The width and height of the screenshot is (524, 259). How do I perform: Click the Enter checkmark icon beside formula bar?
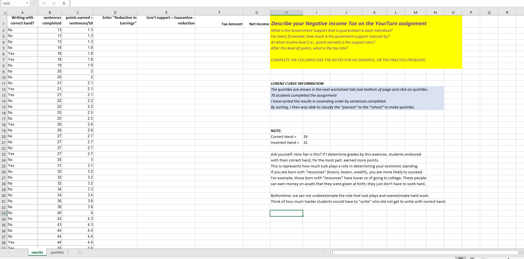tap(54, 3)
